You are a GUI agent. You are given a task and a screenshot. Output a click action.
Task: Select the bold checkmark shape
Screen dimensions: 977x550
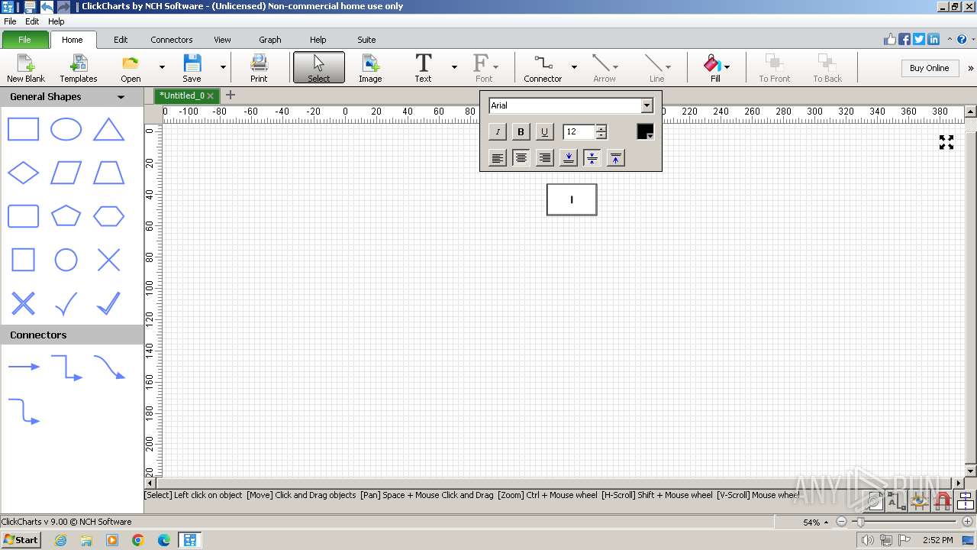click(x=108, y=303)
